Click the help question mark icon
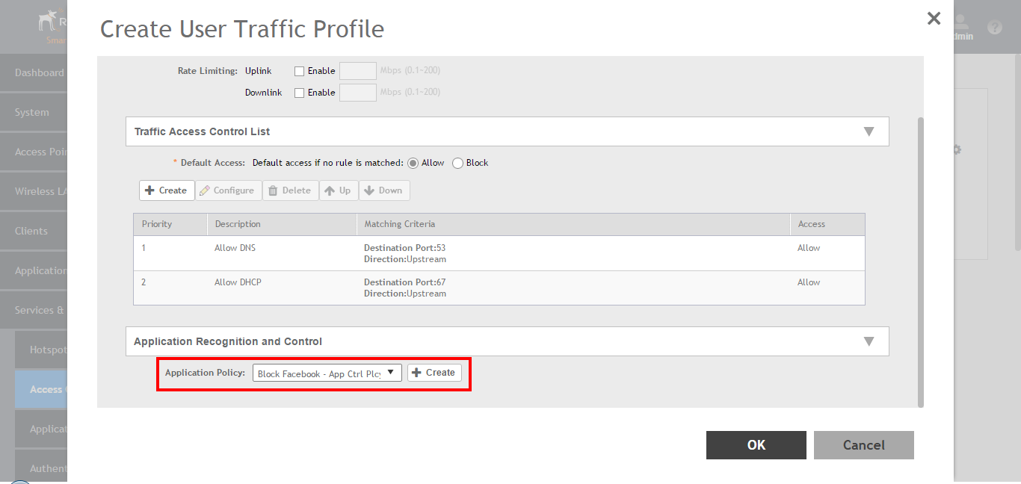1021x484 pixels. click(994, 28)
